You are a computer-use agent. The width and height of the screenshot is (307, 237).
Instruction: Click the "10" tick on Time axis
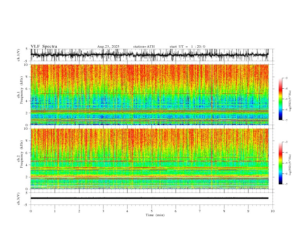tap(273, 211)
